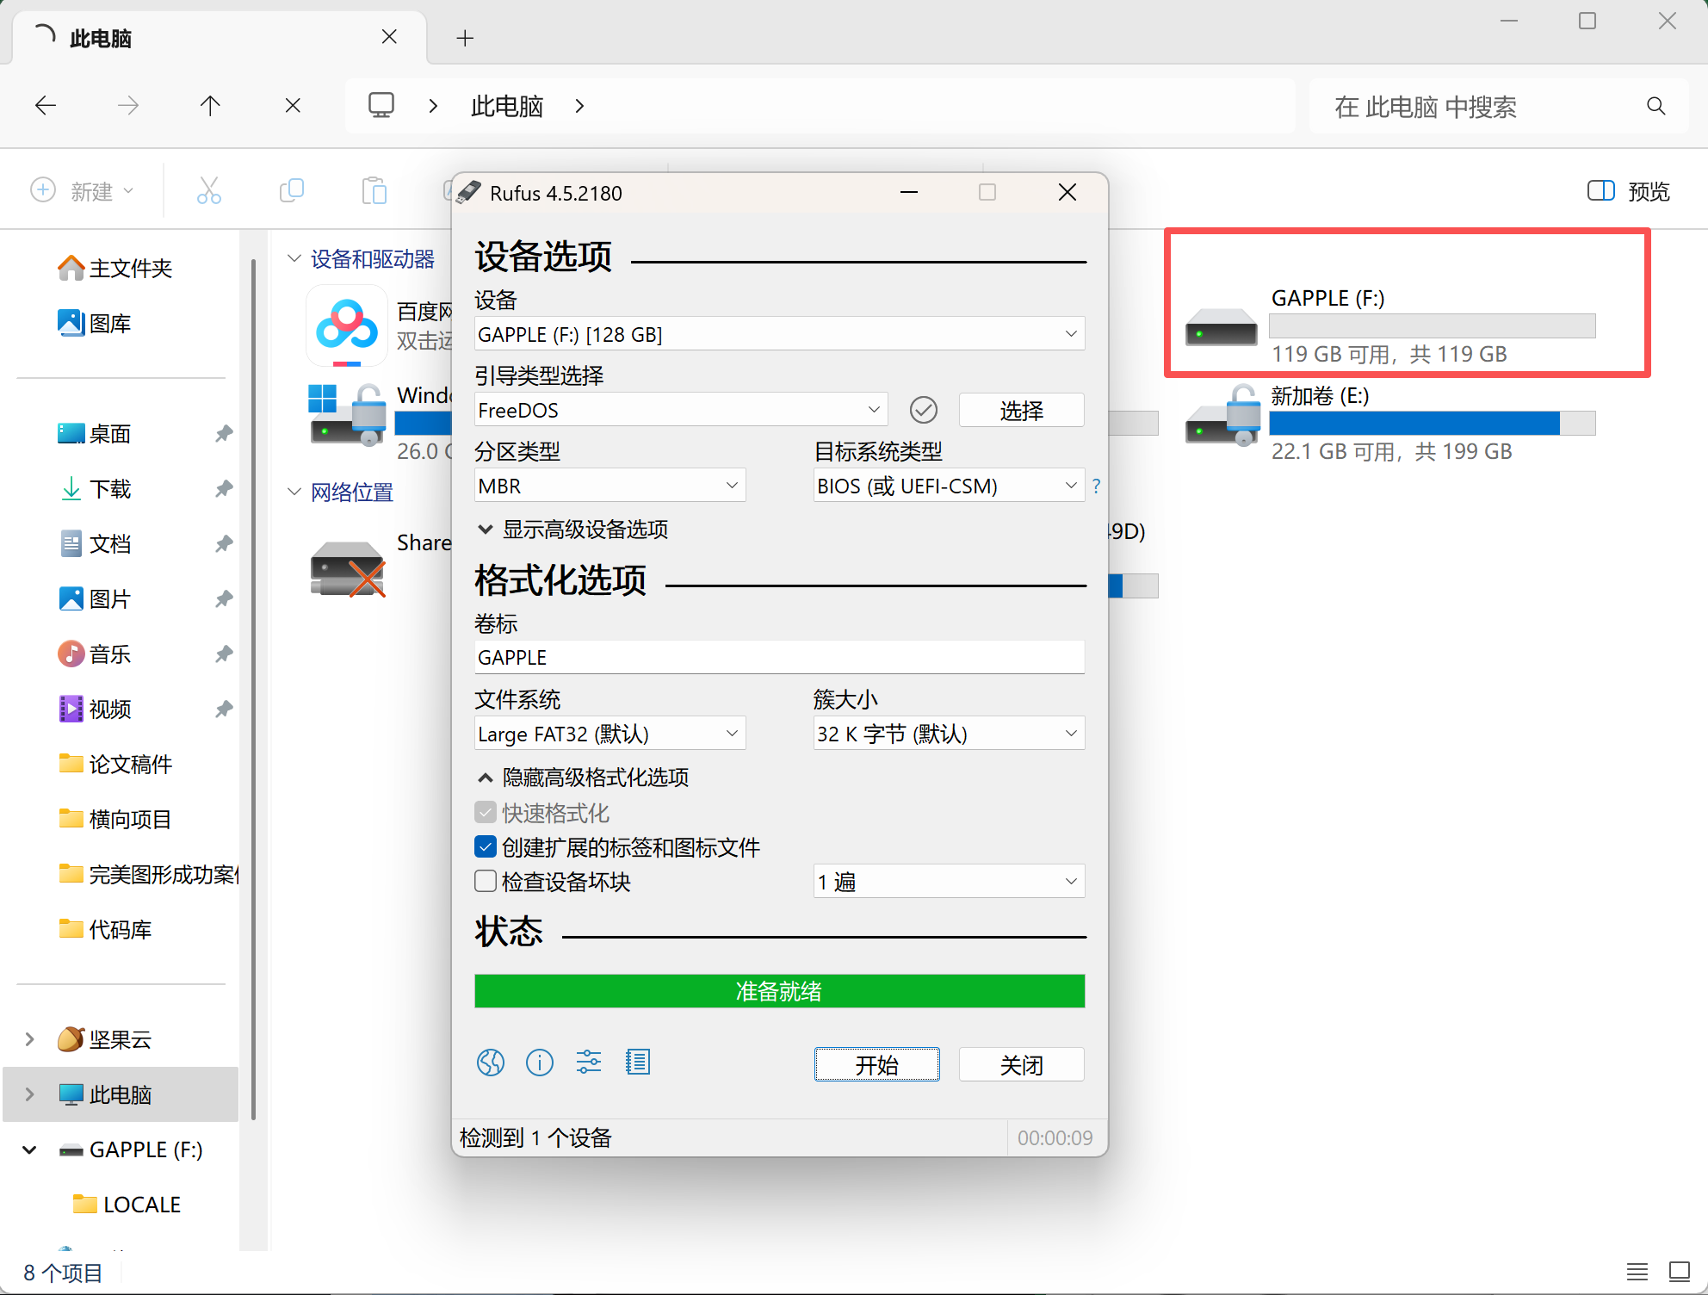The image size is (1708, 1295).
Task: Stop loading with the X next to up arrow
Action: (293, 106)
